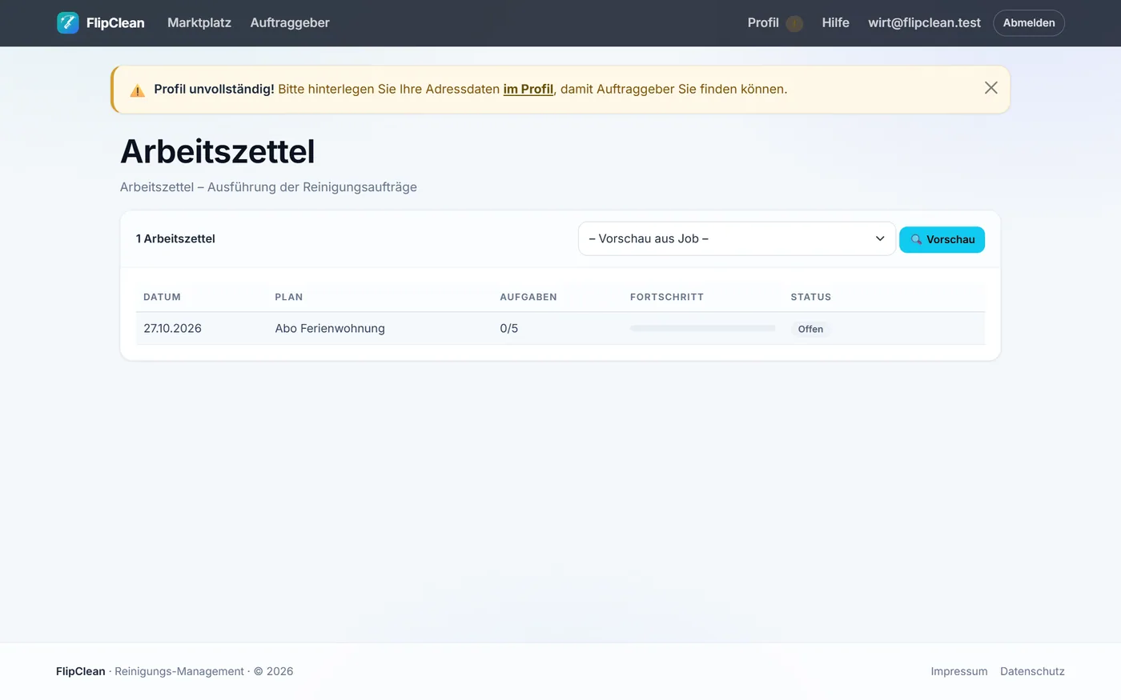Open the Impressum footer link
Screen dimensions: 1121x700
click(959, 671)
